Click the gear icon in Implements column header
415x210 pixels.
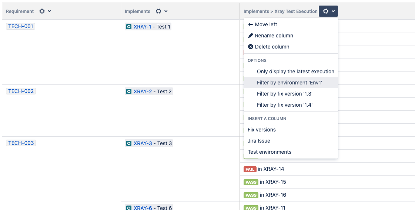point(158,11)
